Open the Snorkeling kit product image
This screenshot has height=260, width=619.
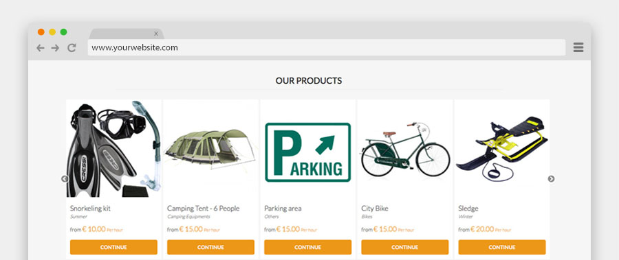pos(113,148)
